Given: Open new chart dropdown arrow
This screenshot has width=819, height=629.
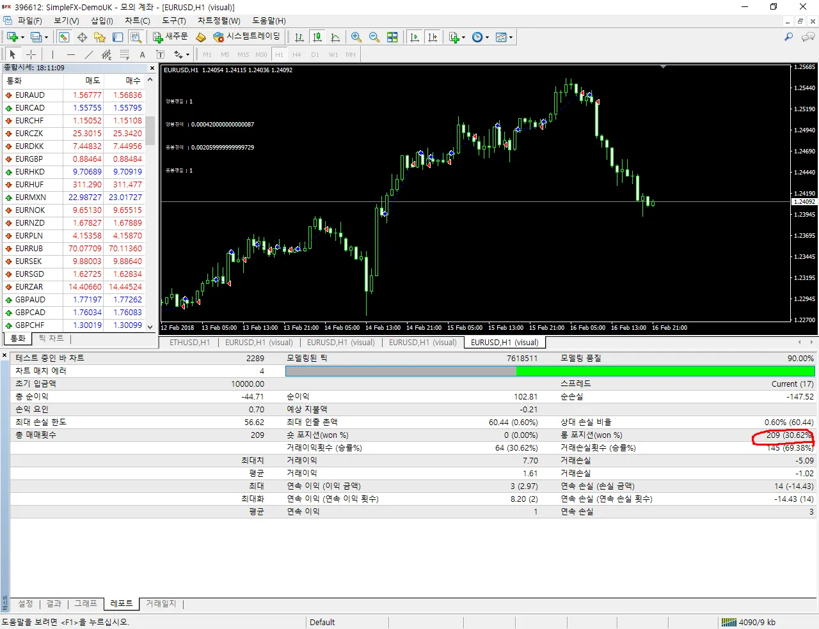Looking at the screenshot, I should [22, 37].
